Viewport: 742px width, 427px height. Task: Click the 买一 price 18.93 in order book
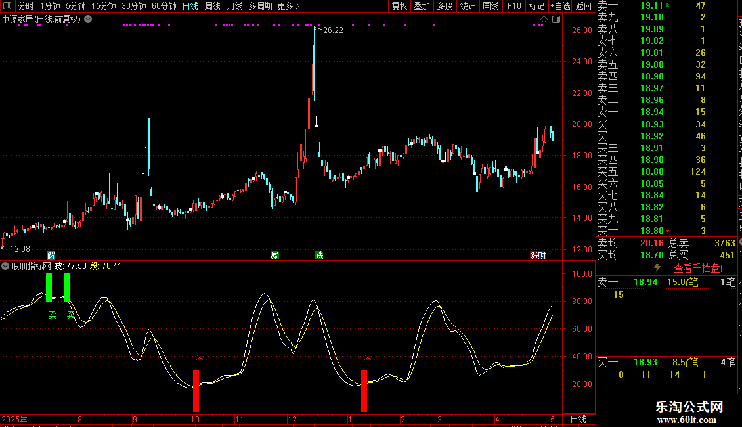[651, 125]
